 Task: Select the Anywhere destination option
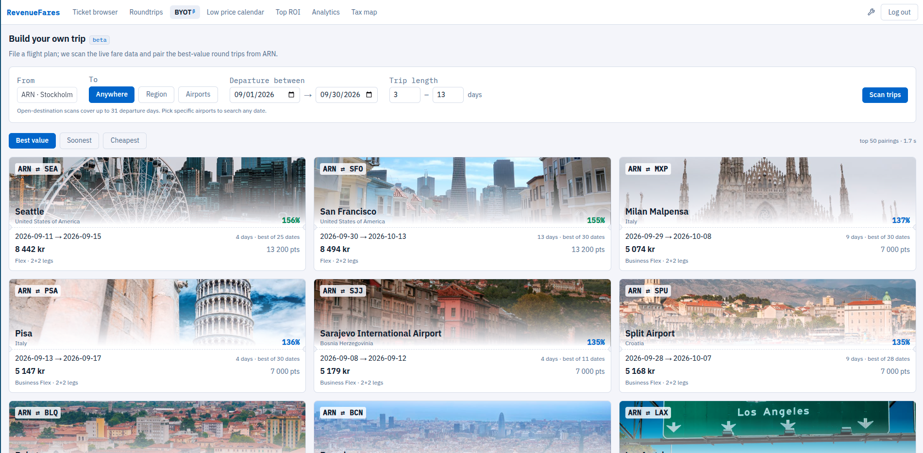pyautogui.click(x=112, y=95)
